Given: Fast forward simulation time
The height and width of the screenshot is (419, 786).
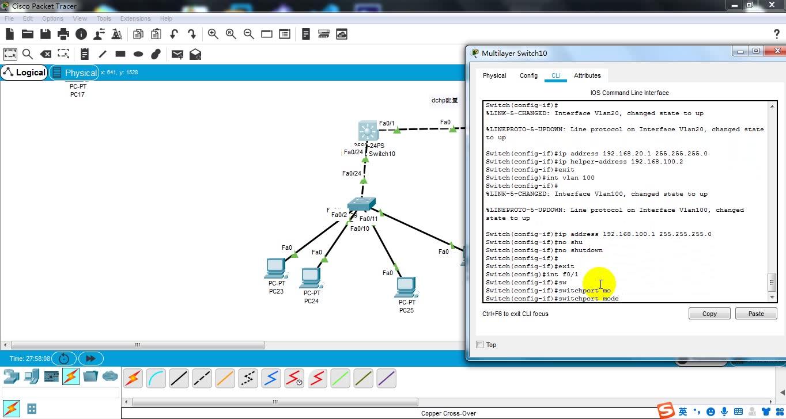Looking at the screenshot, I should tap(90, 359).
